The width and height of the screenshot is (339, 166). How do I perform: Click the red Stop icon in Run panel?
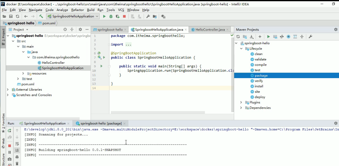tap(10, 146)
